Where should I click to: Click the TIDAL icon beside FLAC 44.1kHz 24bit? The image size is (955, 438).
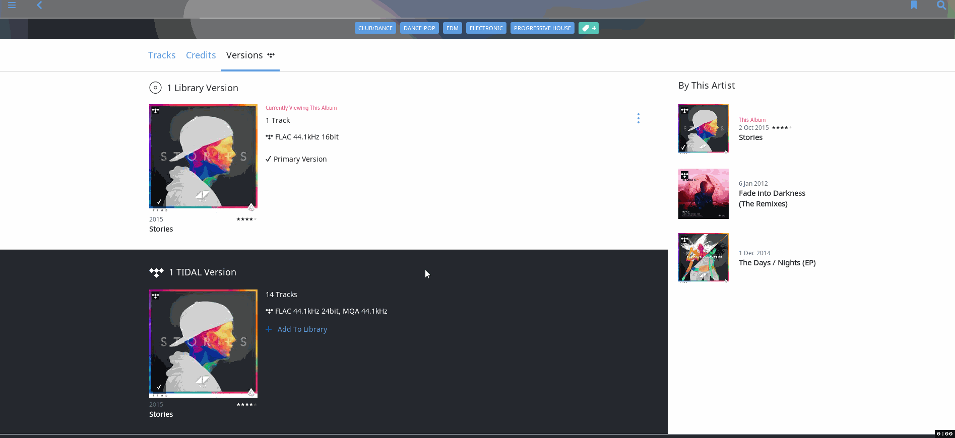[269, 311]
